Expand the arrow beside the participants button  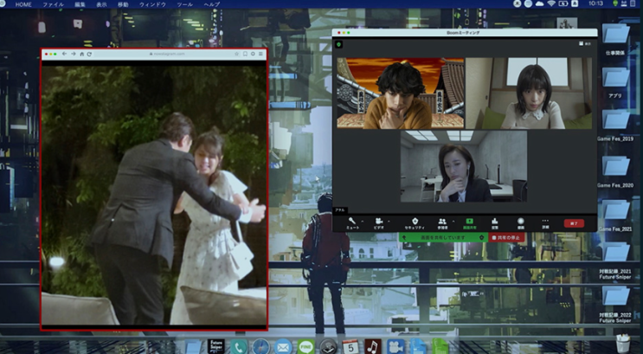[x=453, y=222]
